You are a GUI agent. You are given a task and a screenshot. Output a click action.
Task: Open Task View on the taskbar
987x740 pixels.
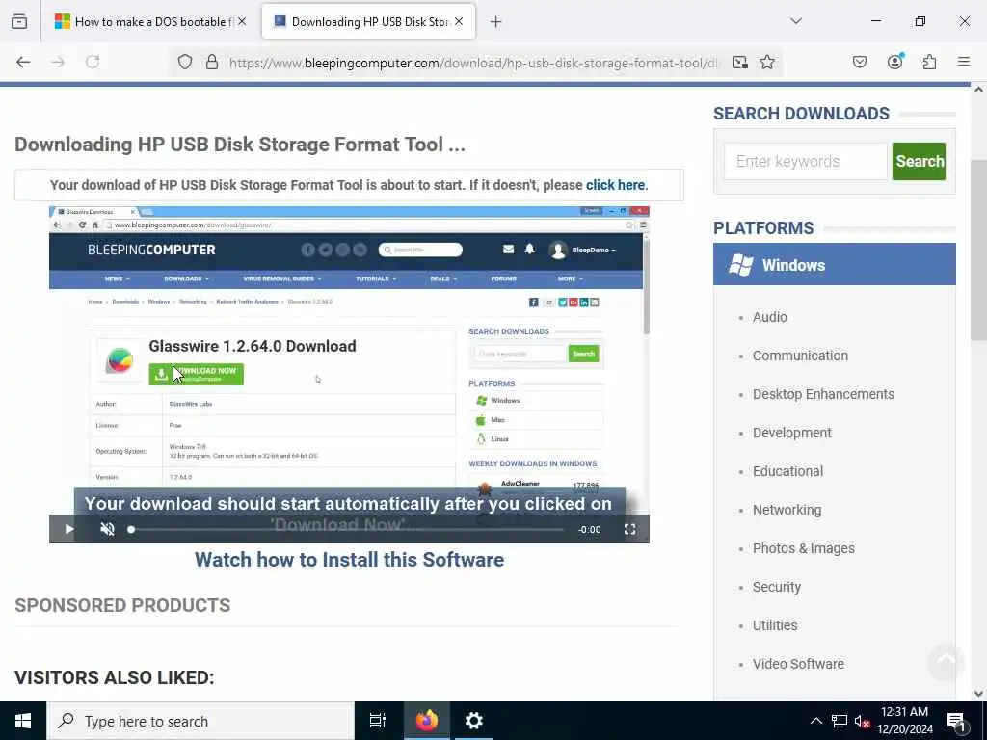pyautogui.click(x=378, y=721)
